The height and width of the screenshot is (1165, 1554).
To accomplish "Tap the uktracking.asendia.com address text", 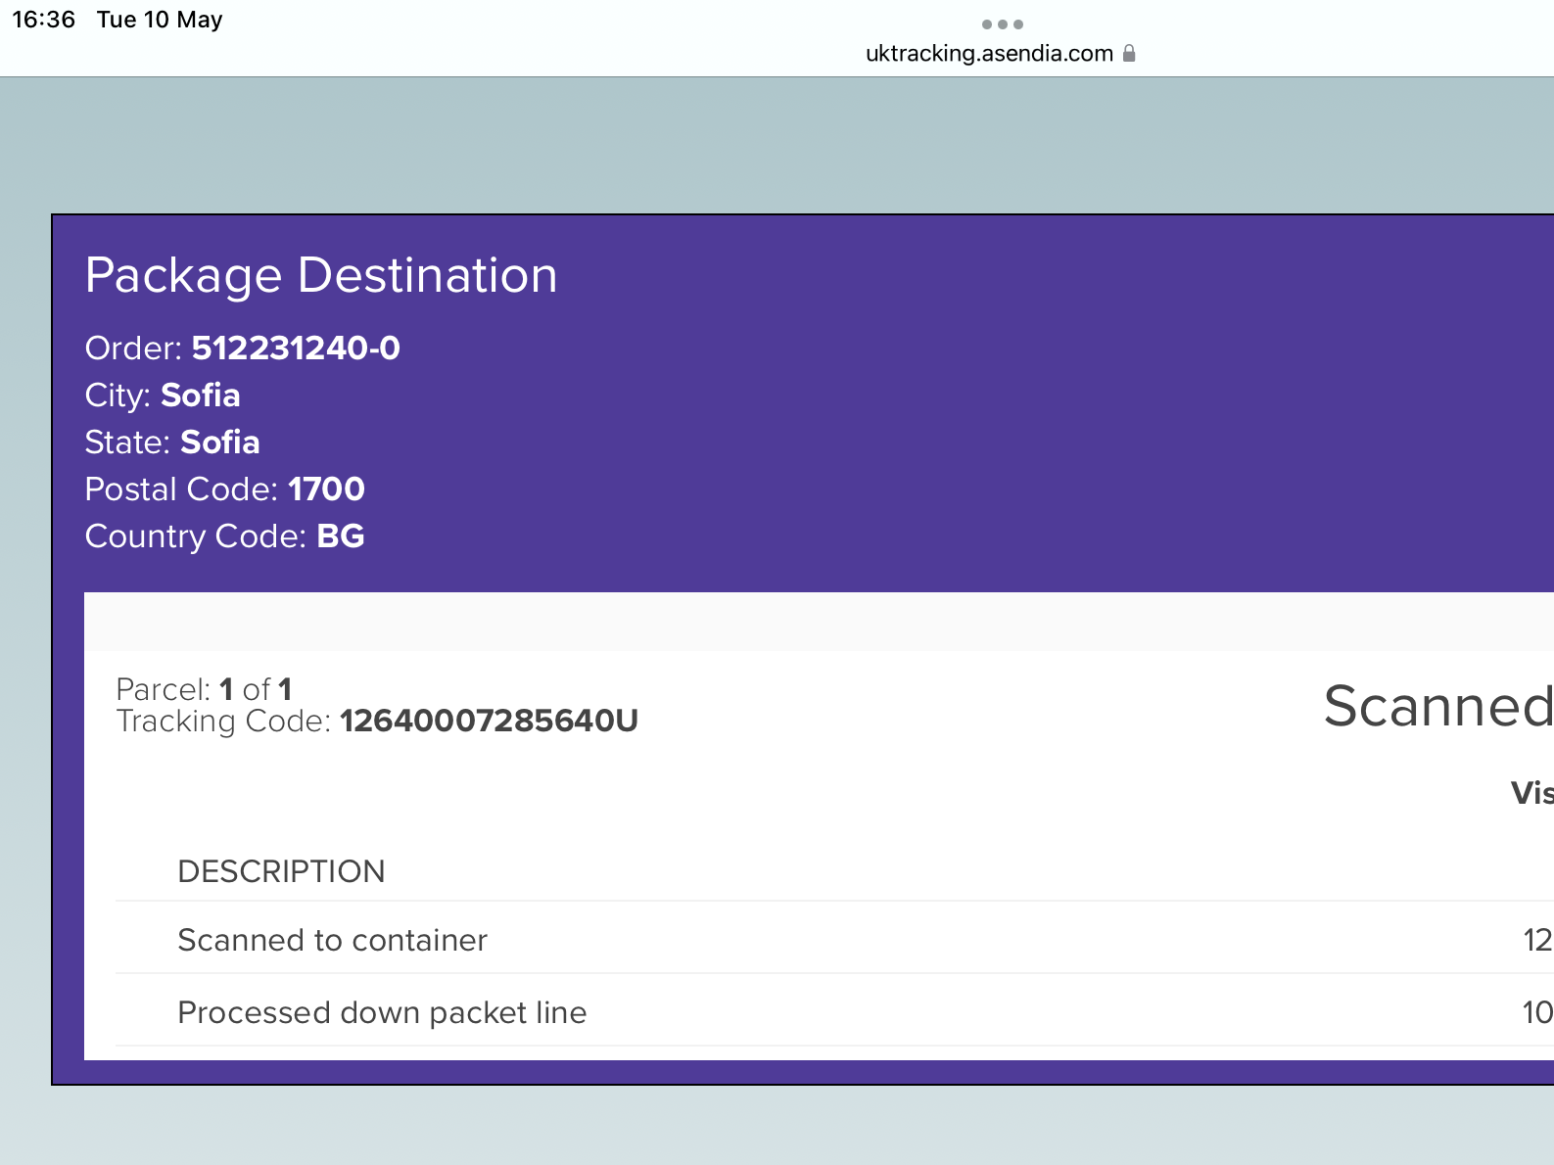I will click(988, 54).
